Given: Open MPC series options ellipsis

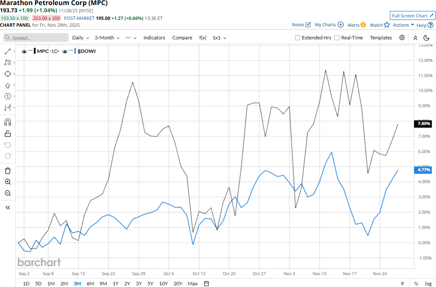Looking at the screenshot, I should 30,51.
